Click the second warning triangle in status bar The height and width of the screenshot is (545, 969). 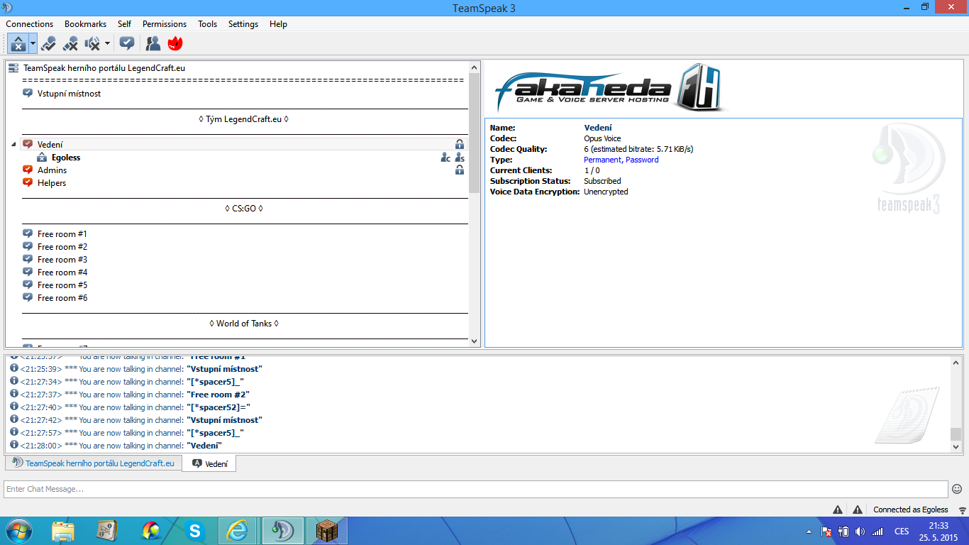(x=858, y=510)
